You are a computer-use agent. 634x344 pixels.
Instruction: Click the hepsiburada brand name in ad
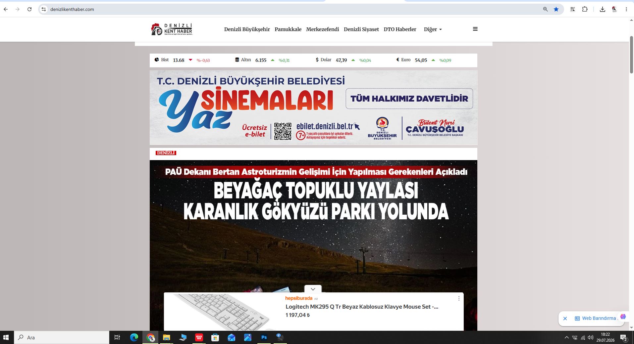click(x=299, y=298)
